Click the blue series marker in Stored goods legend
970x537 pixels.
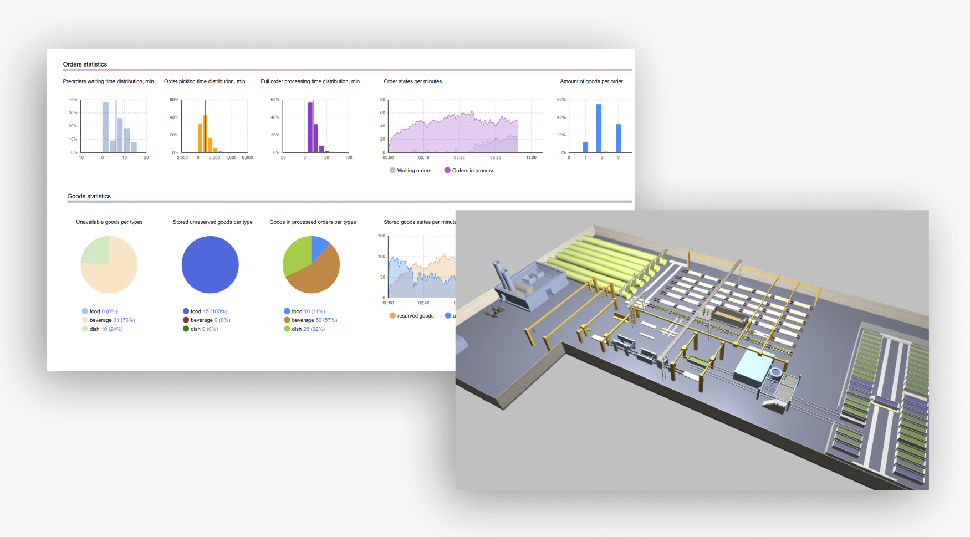pyautogui.click(x=448, y=315)
